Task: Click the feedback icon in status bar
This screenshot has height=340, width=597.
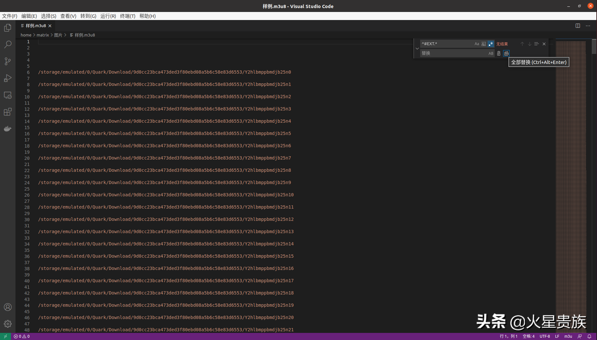Action: pyautogui.click(x=580, y=336)
